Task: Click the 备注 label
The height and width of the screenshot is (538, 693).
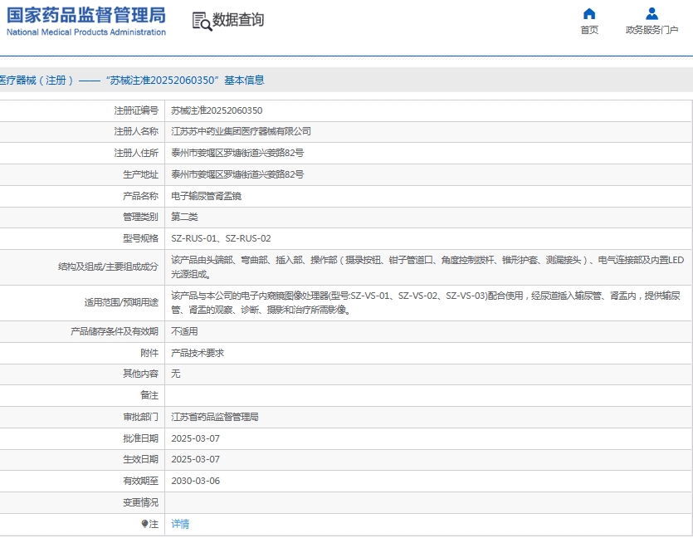Action: pyautogui.click(x=149, y=395)
